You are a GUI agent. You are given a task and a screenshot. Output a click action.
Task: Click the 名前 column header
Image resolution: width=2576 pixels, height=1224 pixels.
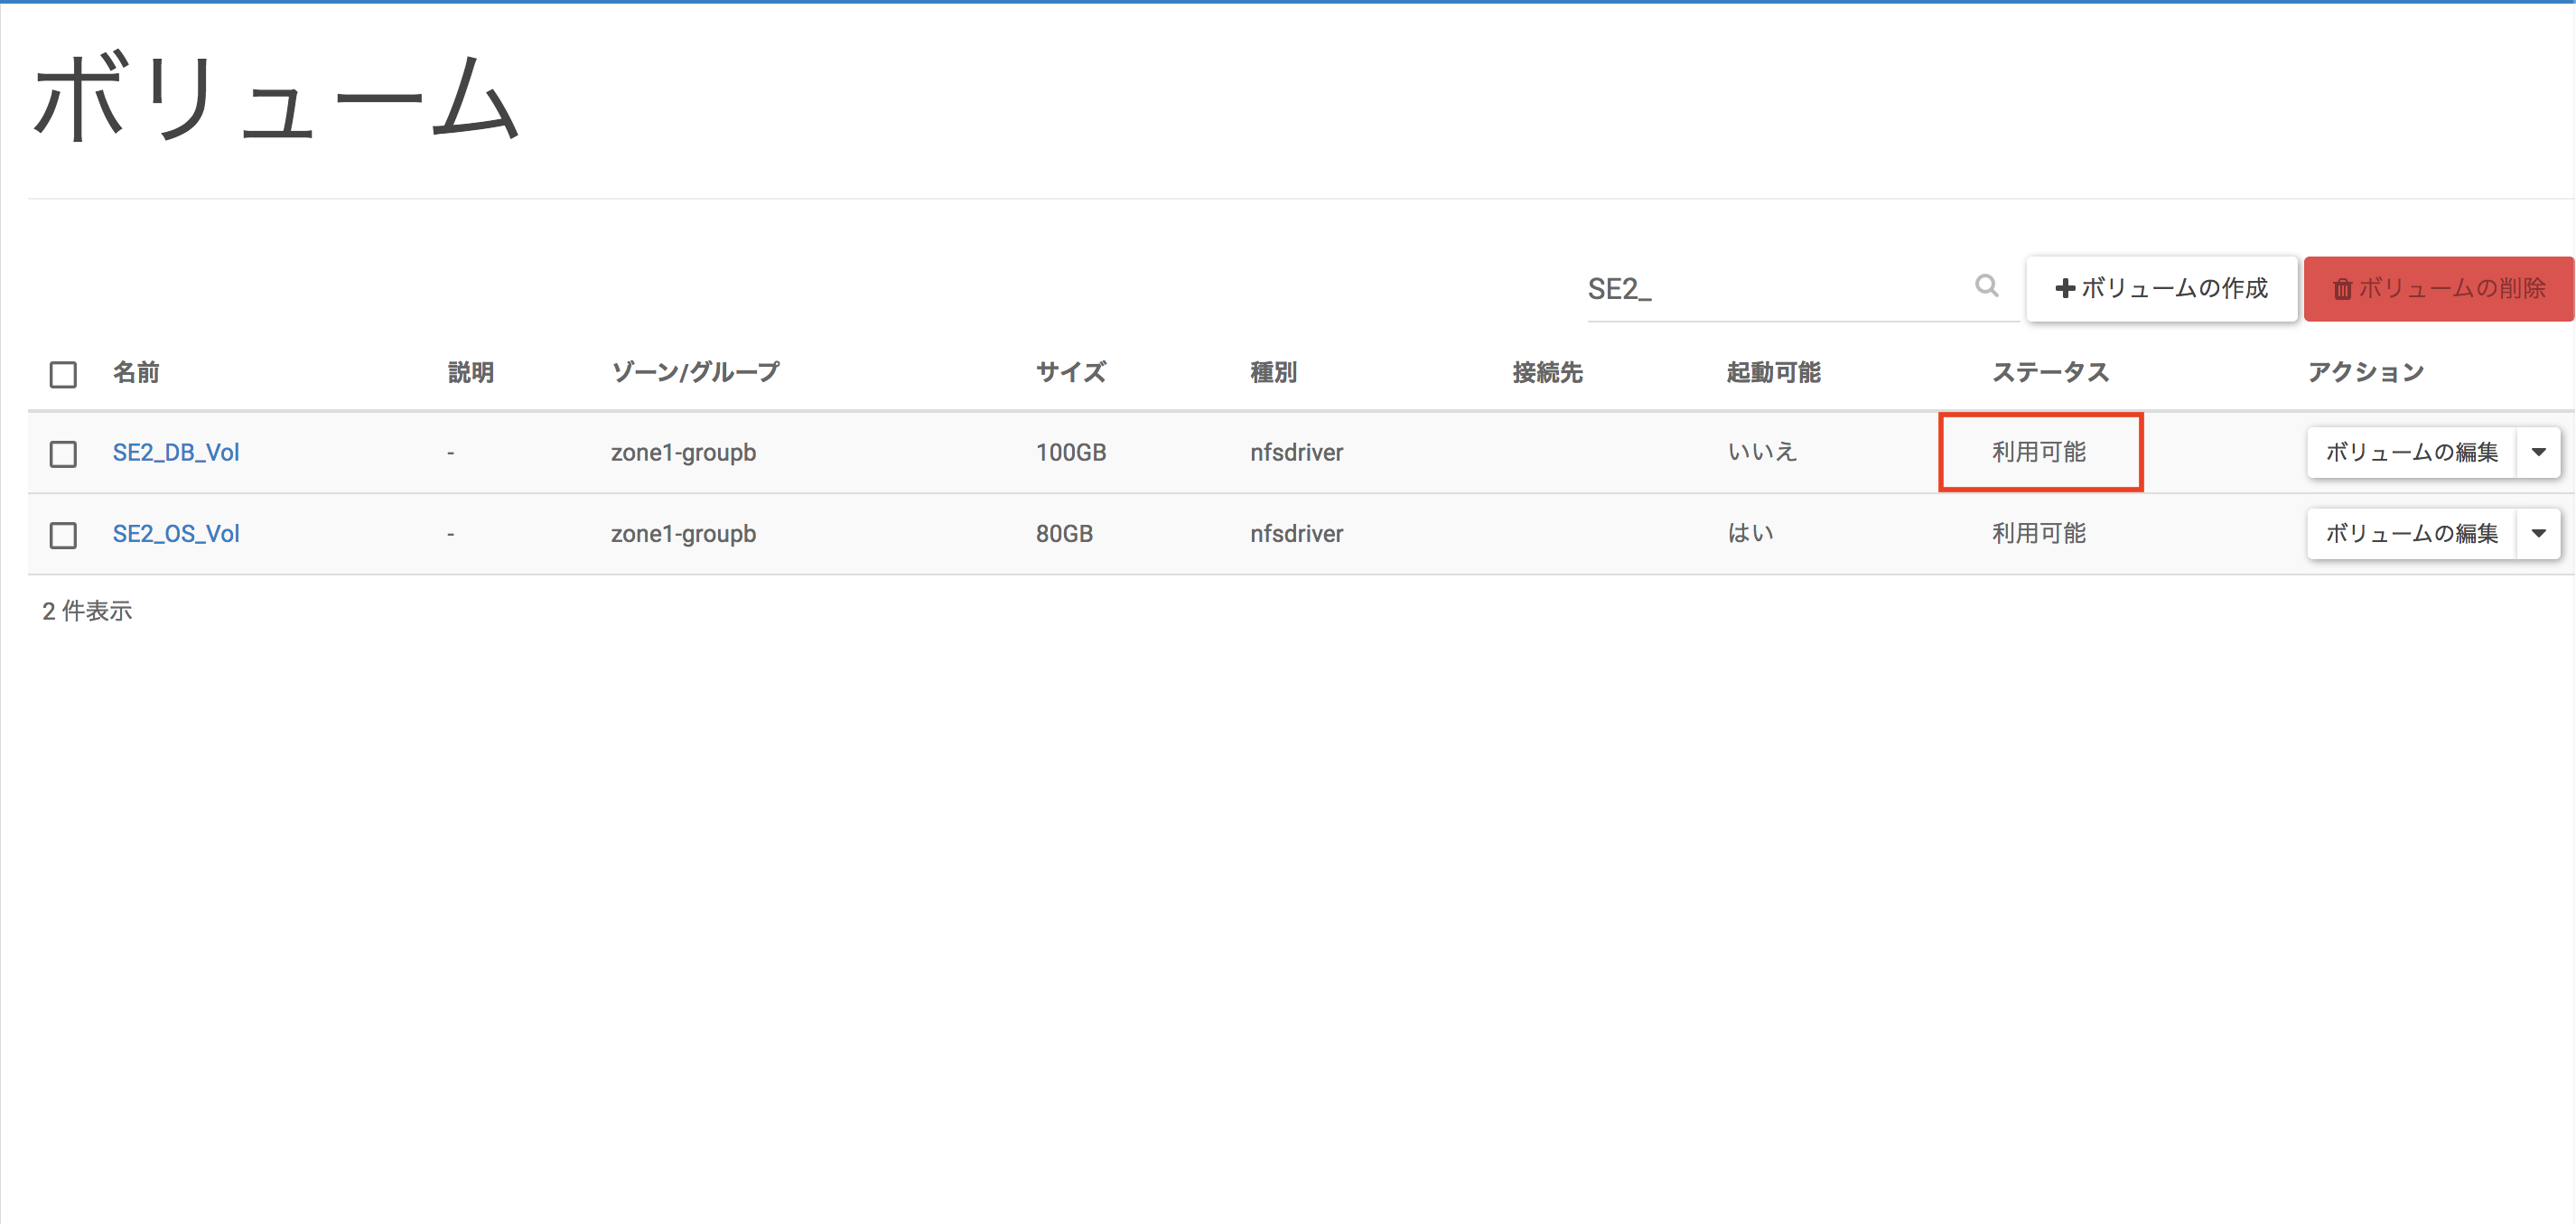click(136, 373)
